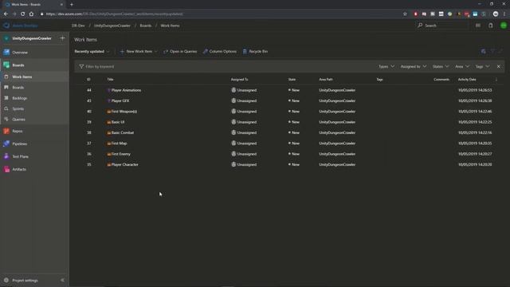Screen dimensions: 510x287
Task: Open the Boards sub-item under Boards hub
Action: [18, 88]
